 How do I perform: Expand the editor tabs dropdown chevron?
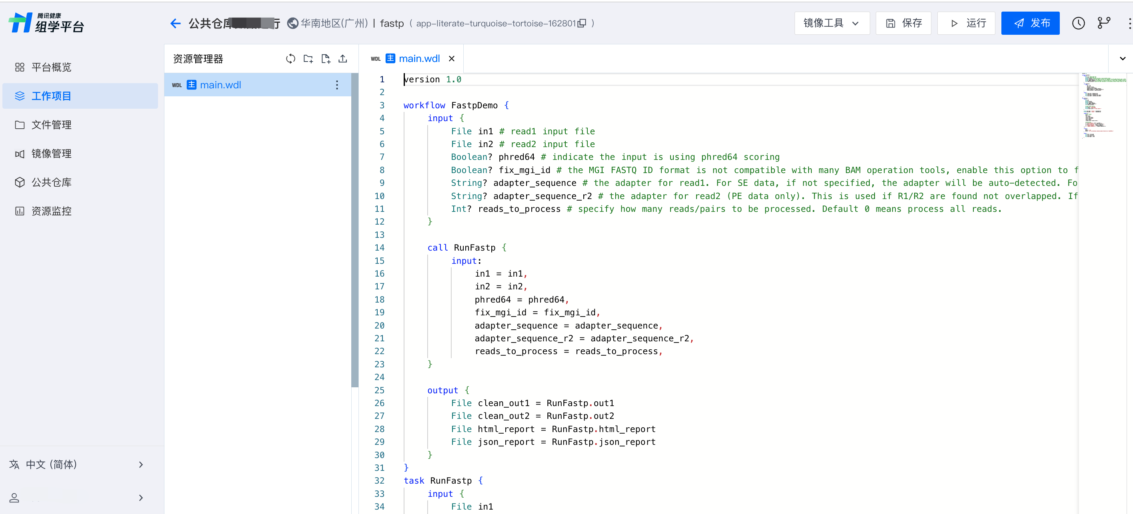point(1122,58)
